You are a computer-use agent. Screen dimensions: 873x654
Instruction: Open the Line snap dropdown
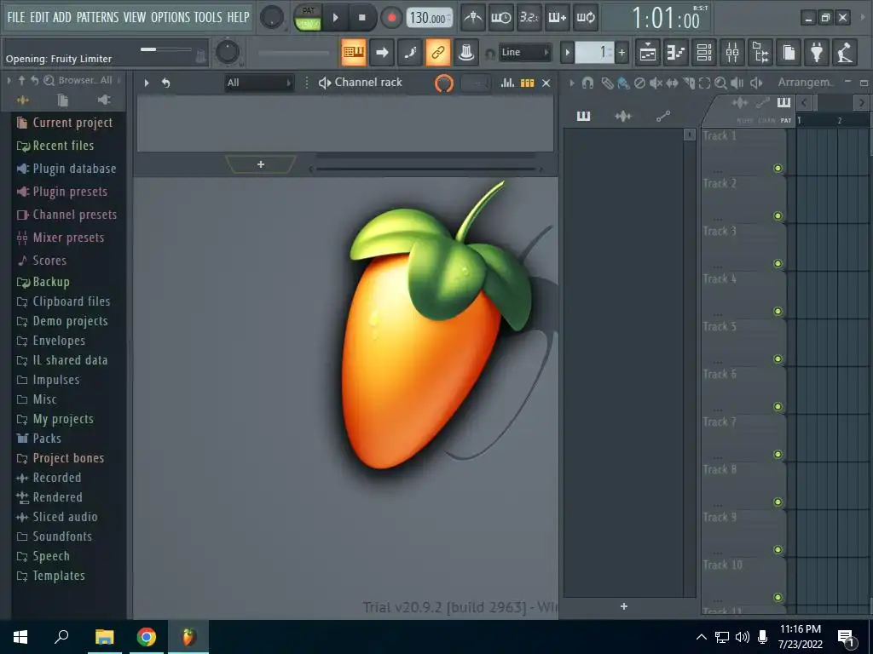click(x=525, y=52)
